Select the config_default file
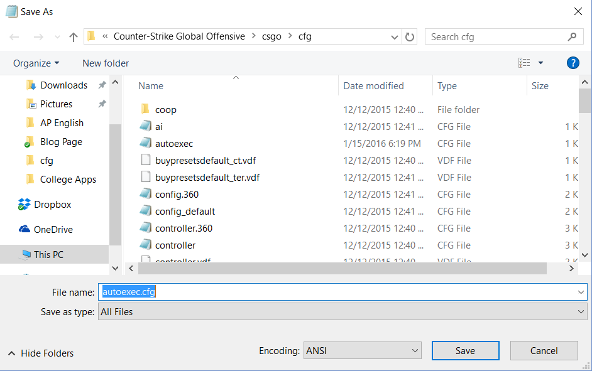The width and height of the screenshot is (592, 371). (x=185, y=212)
